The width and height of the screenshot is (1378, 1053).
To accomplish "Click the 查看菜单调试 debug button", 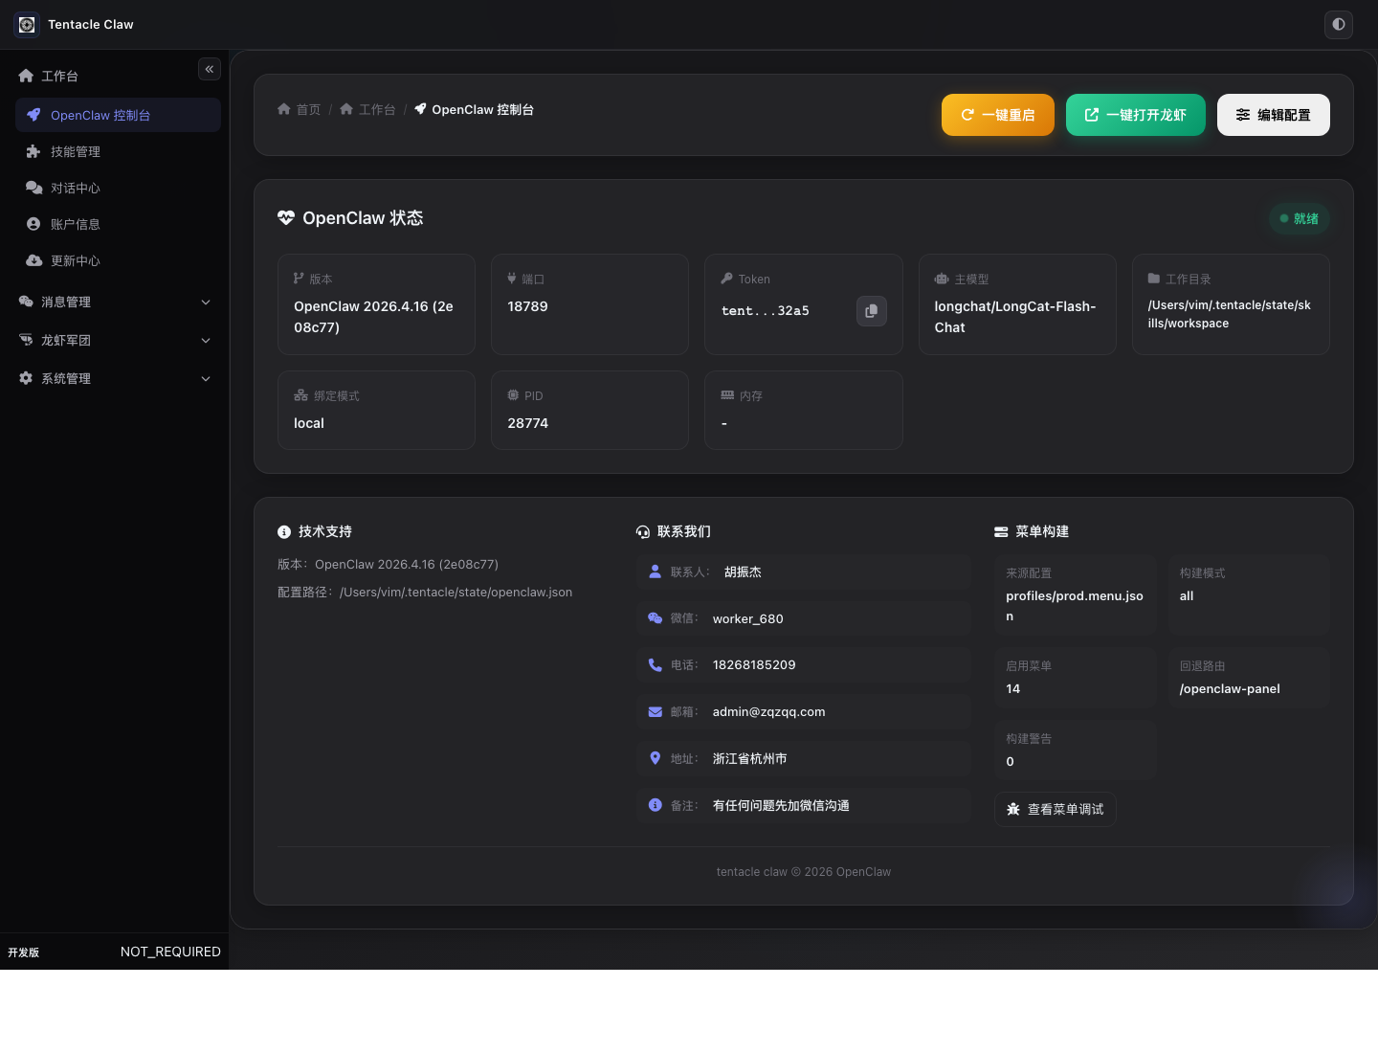I will [x=1056, y=809].
